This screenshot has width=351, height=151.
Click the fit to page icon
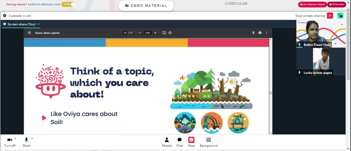click(x=164, y=33)
